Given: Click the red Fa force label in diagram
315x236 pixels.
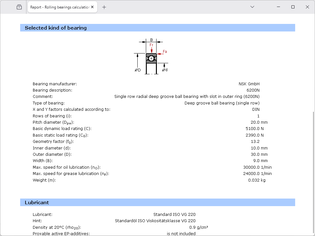Looking at the screenshot, I should pos(165,52).
